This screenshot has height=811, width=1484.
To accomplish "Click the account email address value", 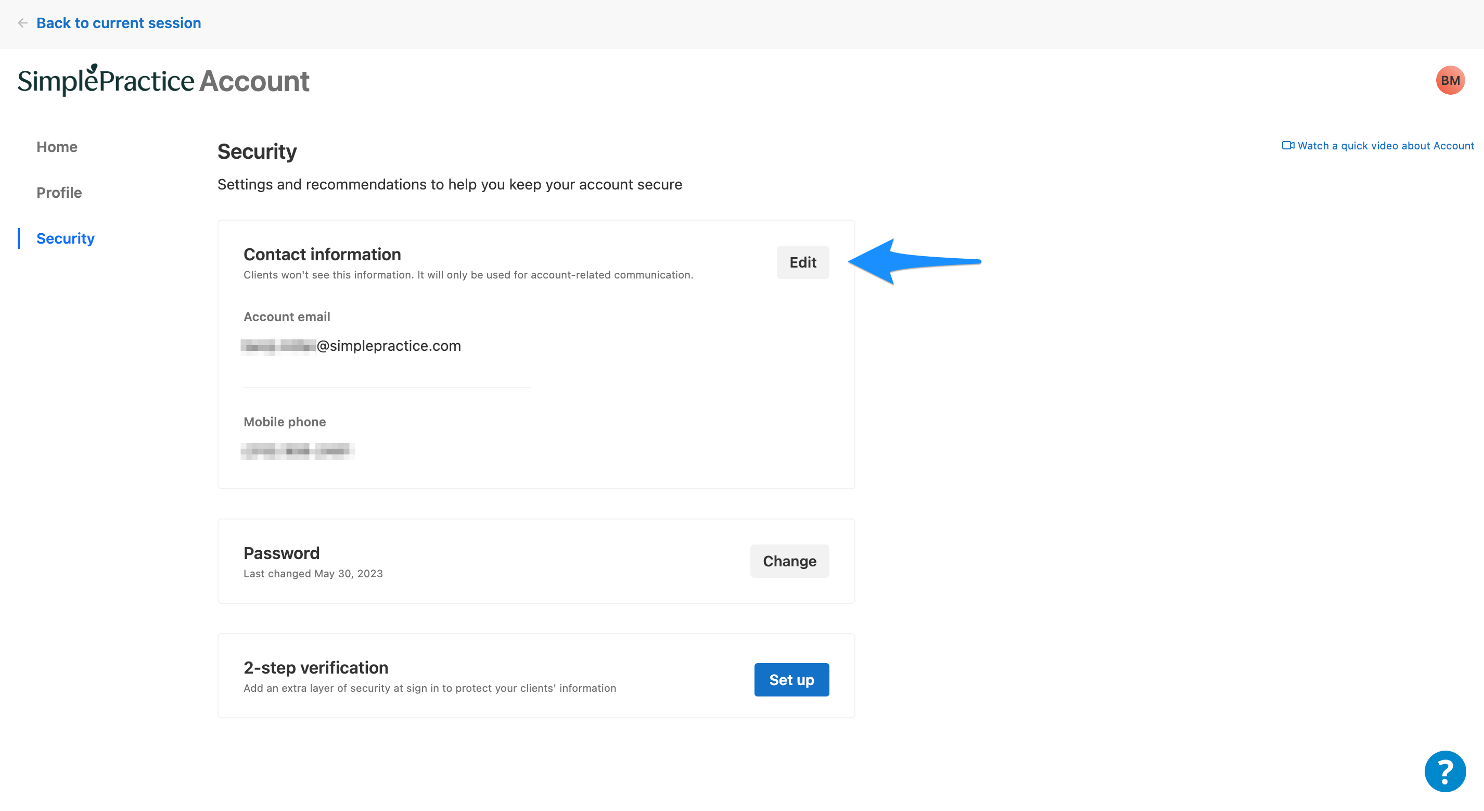I will point(351,346).
